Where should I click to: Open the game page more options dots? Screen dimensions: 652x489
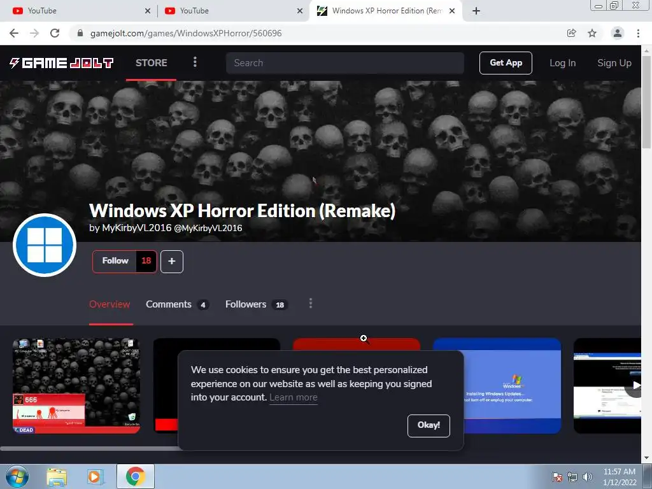click(x=311, y=304)
